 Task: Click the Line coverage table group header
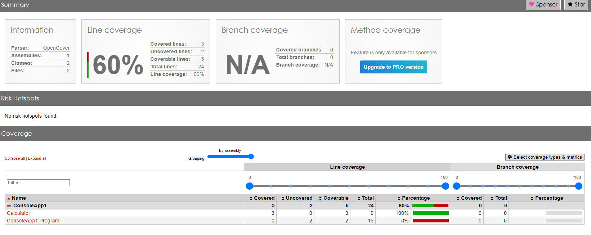[x=348, y=167]
